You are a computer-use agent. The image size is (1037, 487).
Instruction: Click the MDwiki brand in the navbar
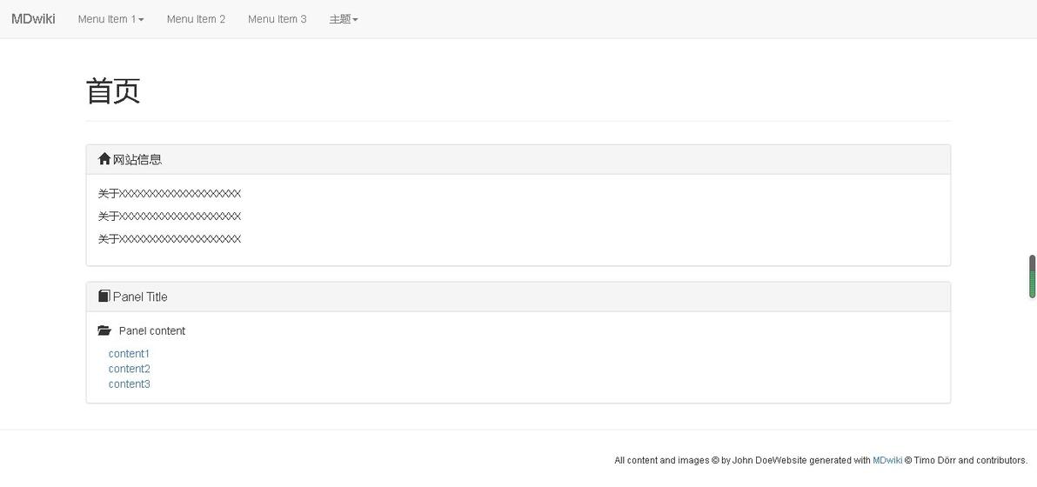[x=33, y=19]
